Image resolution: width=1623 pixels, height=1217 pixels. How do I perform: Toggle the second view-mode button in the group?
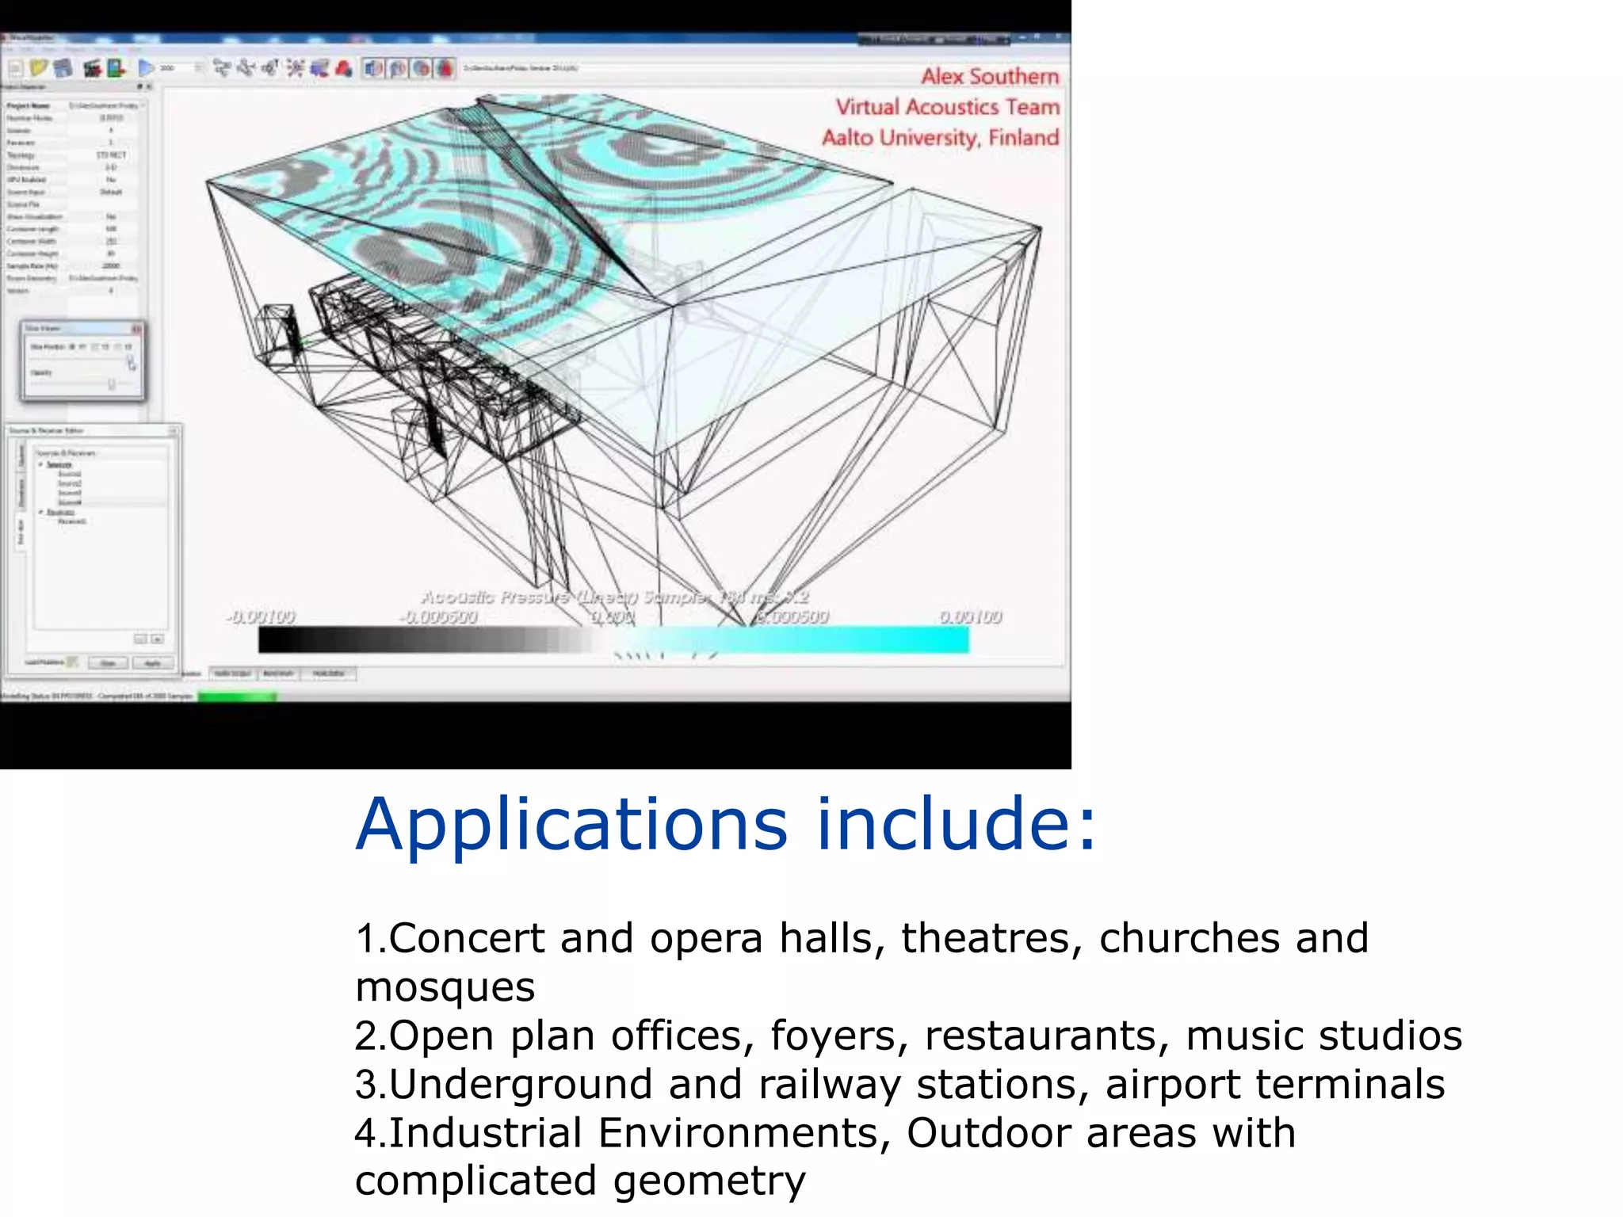pos(397,69)
